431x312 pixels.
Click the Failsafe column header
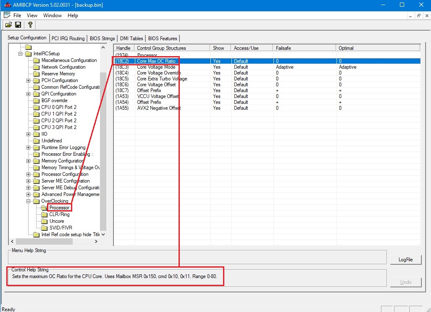click(x=305, y=48)
